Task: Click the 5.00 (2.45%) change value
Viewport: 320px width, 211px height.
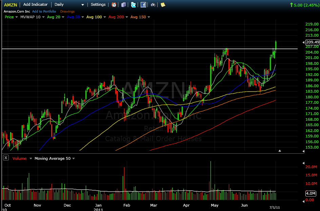Action: (306, 5)
